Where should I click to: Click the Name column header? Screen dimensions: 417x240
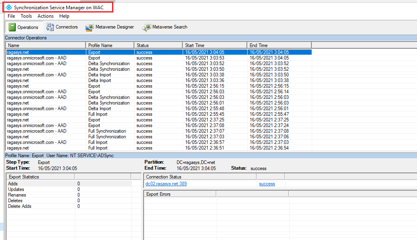44,45
